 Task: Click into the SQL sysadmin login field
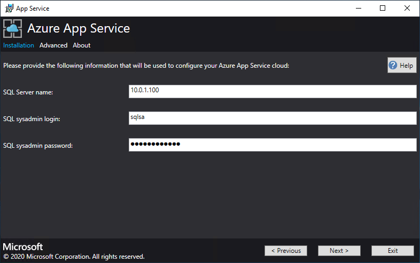coord(273,118)
